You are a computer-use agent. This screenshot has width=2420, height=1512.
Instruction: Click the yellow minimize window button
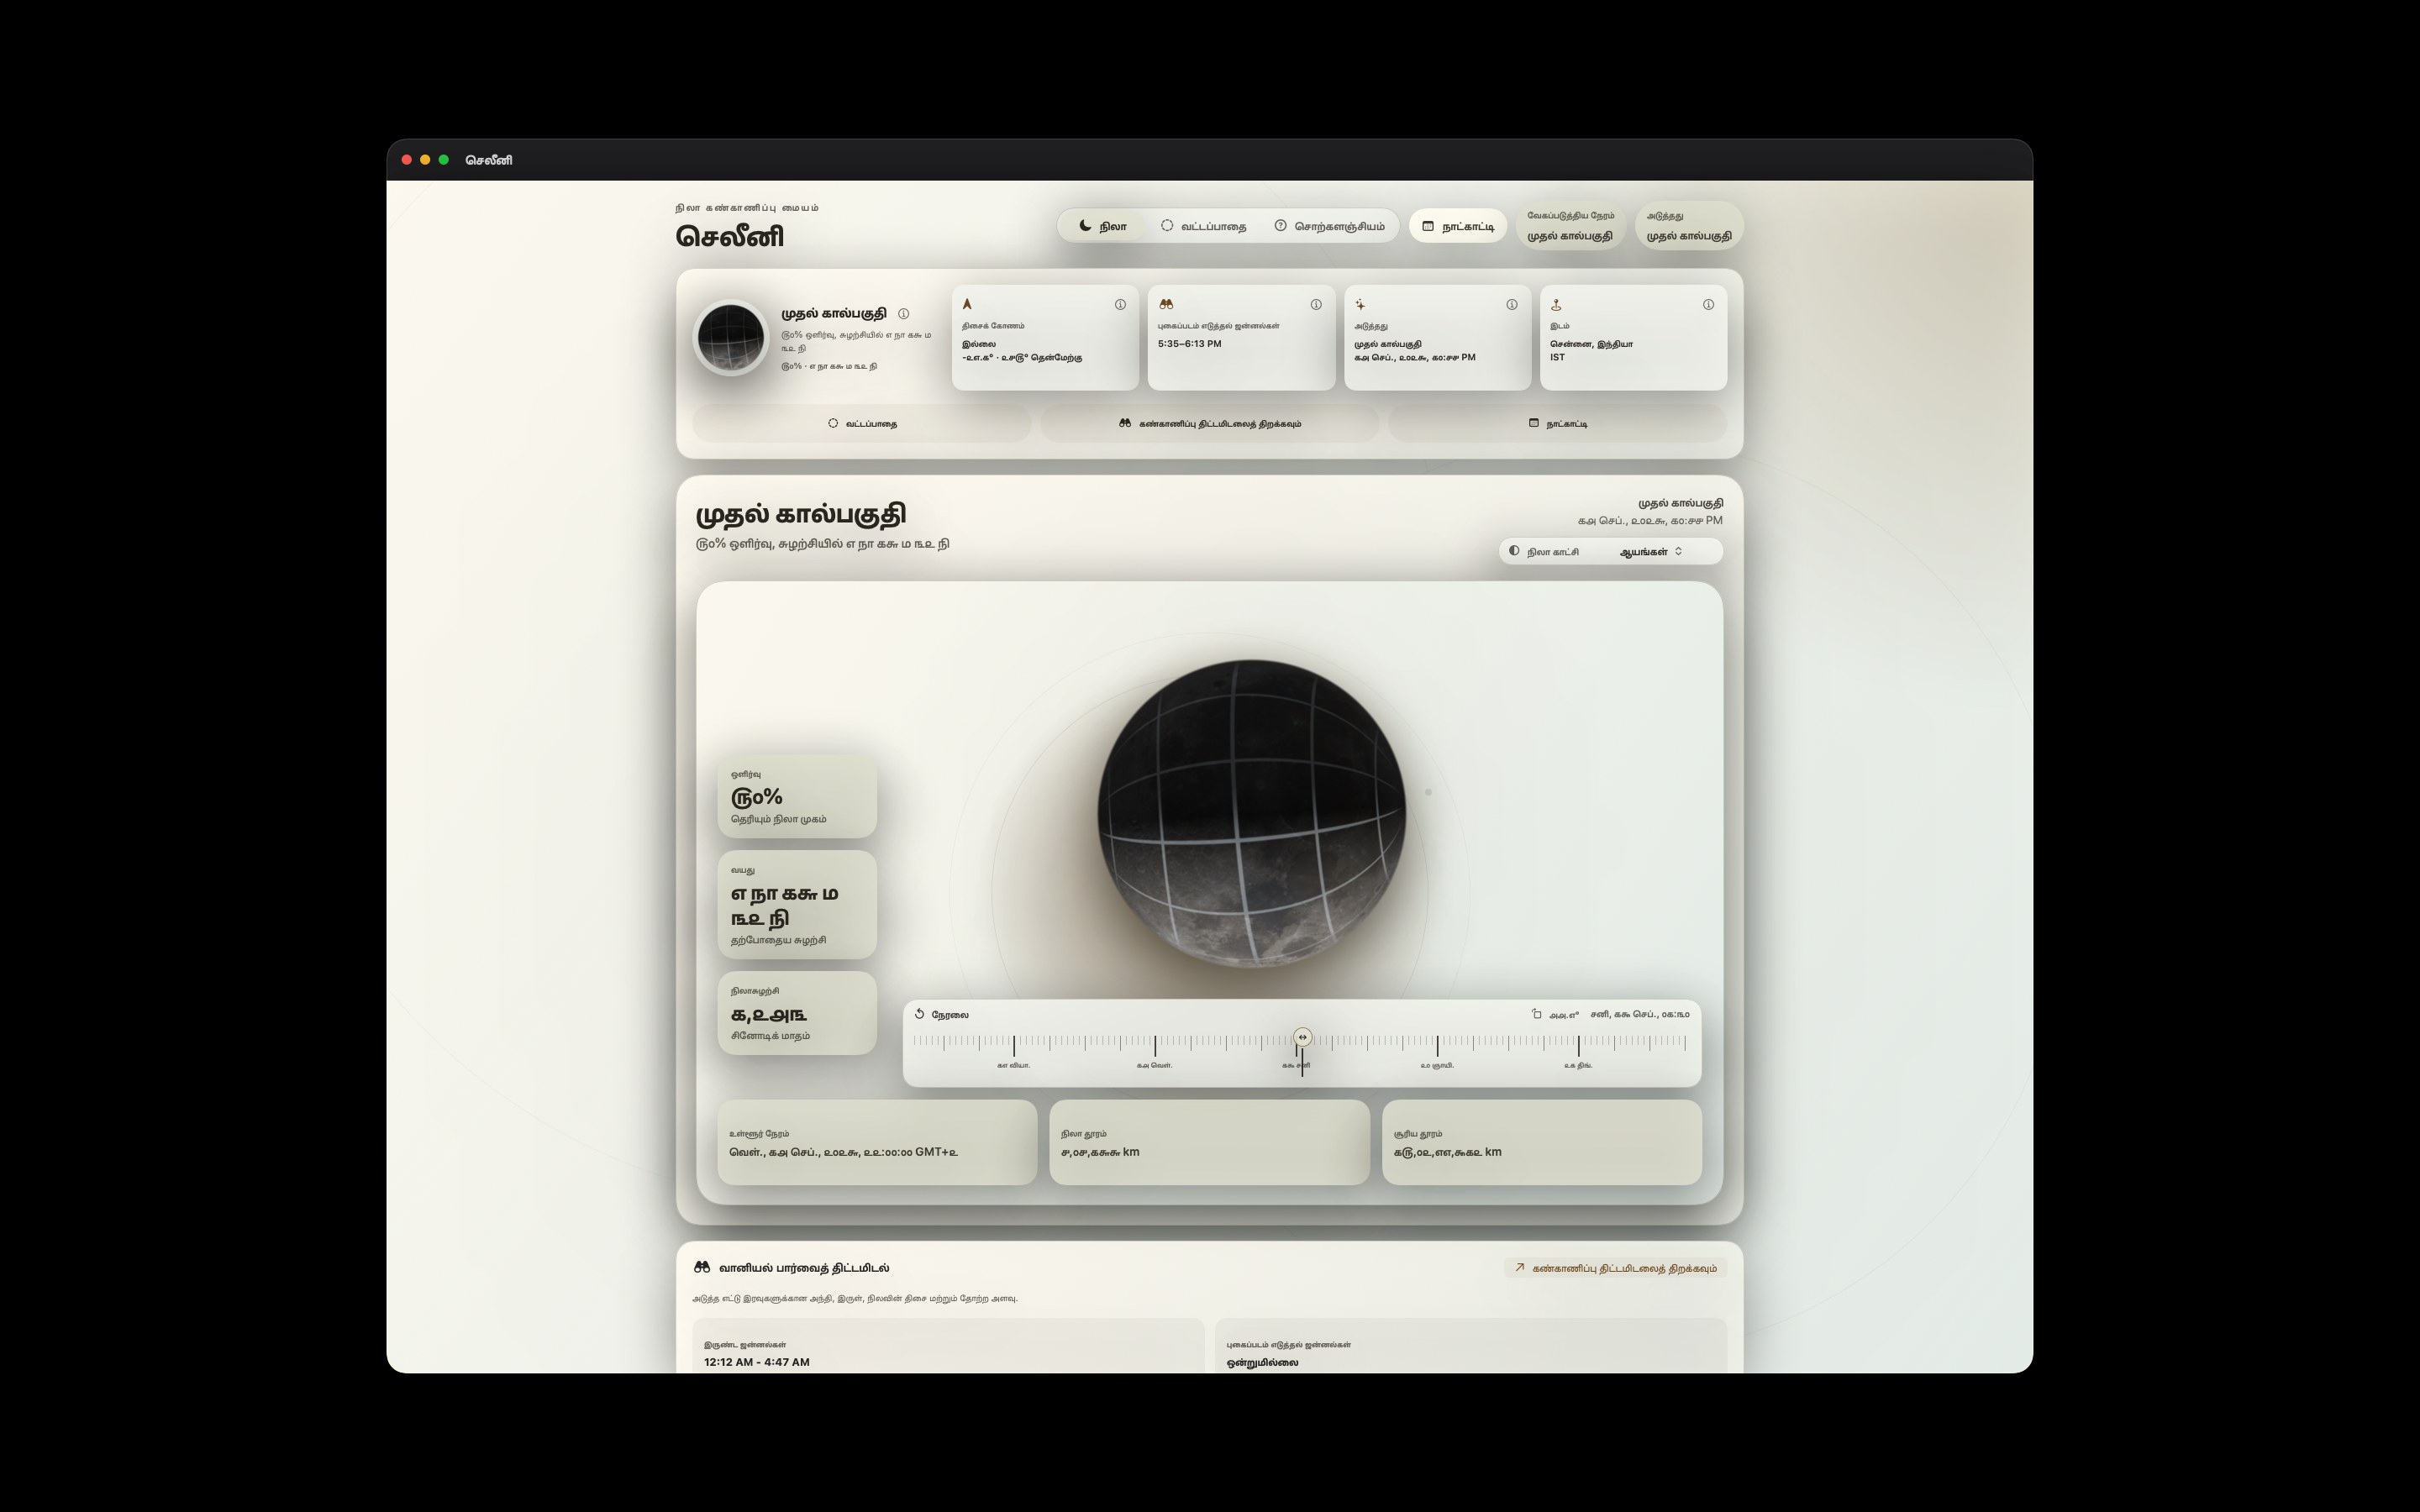425,160
